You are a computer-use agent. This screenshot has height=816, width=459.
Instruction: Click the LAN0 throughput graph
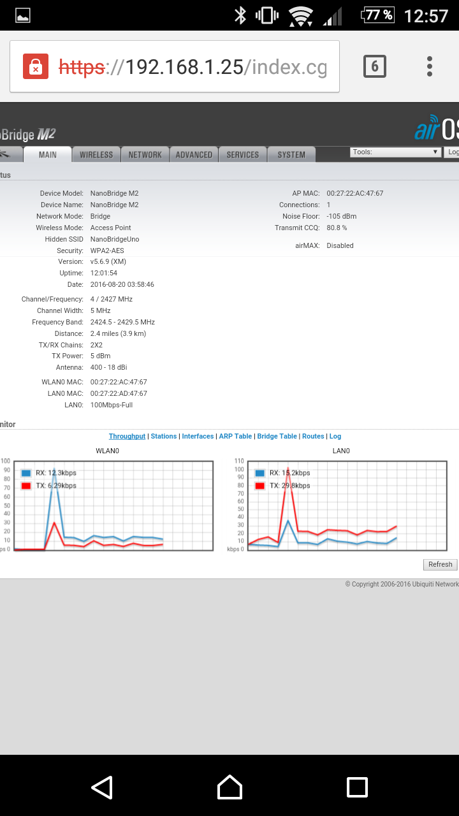click(x=347, y=506)
